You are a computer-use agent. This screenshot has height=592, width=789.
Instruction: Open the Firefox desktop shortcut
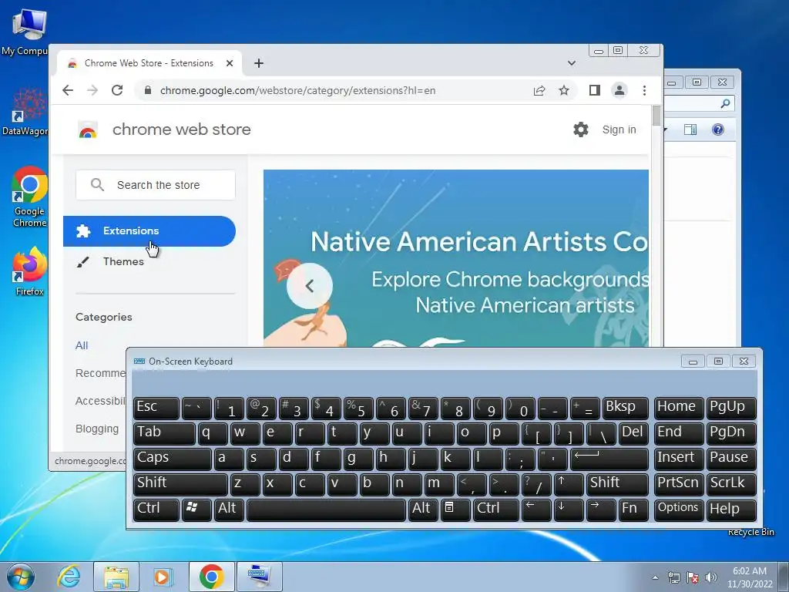[29, 271]
